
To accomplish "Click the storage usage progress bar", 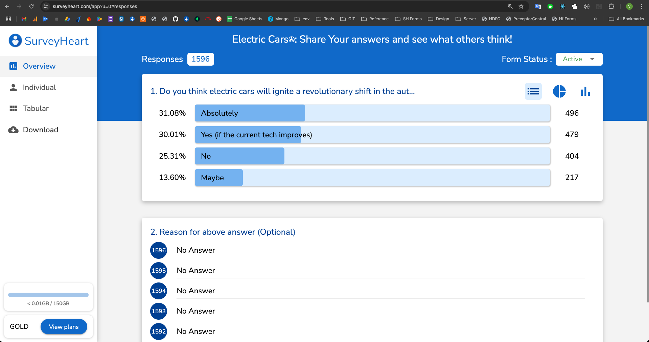I will (x=48, y=295).
